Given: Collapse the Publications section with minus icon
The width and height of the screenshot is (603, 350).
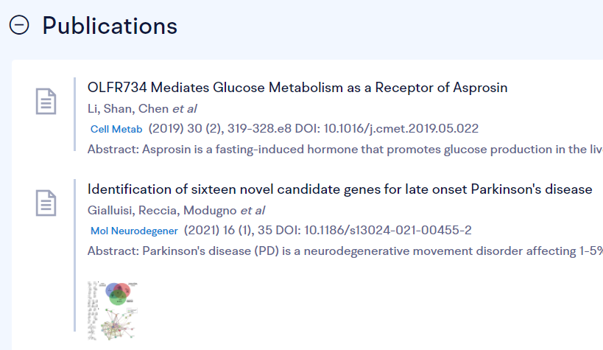Looking at the screenshot, I should coord(19,25).
